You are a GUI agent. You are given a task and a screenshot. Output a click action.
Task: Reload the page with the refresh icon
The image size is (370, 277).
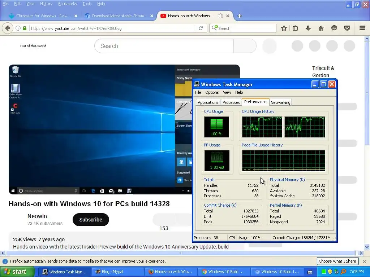click(201, 28)
